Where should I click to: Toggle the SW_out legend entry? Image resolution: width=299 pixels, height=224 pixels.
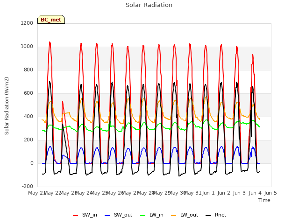click(x=118, y=215)
